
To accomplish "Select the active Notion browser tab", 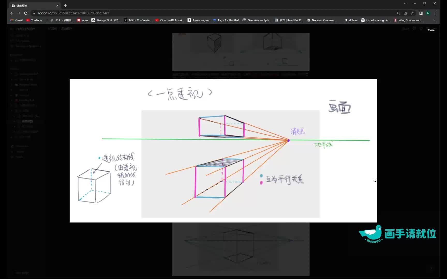I will [x=35, y=5].
